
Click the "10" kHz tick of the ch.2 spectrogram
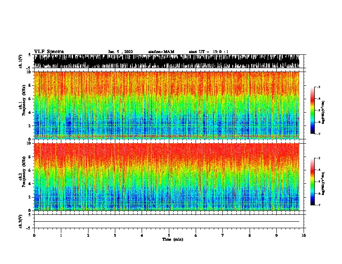tap(29, 143)
